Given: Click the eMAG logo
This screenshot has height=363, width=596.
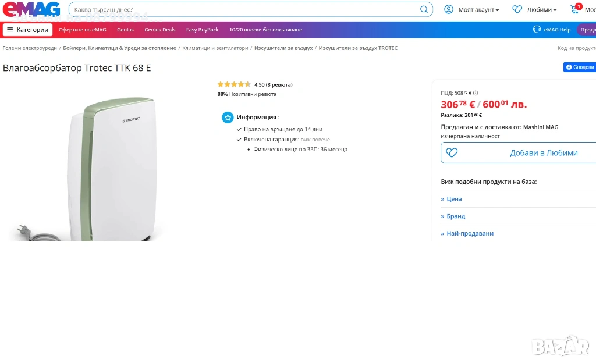Looking at the screenshot, I should pos(31,9).
